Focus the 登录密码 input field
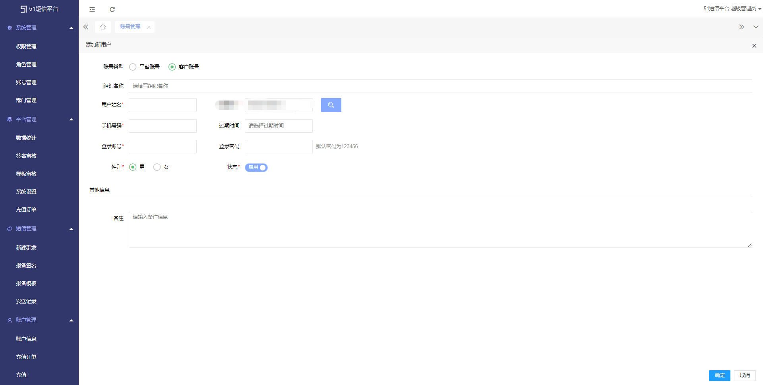This screenshot has width=763, height=385. tap(279, 147)
